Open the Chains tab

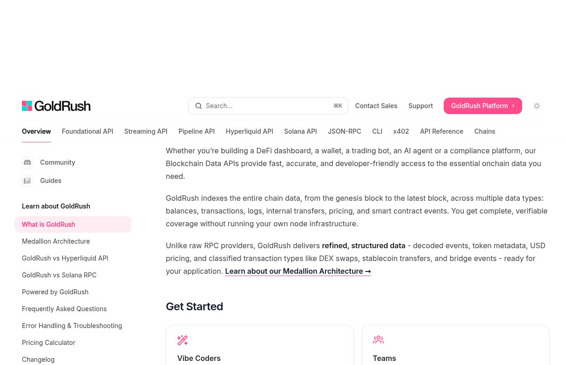click(x=485, y=131)
